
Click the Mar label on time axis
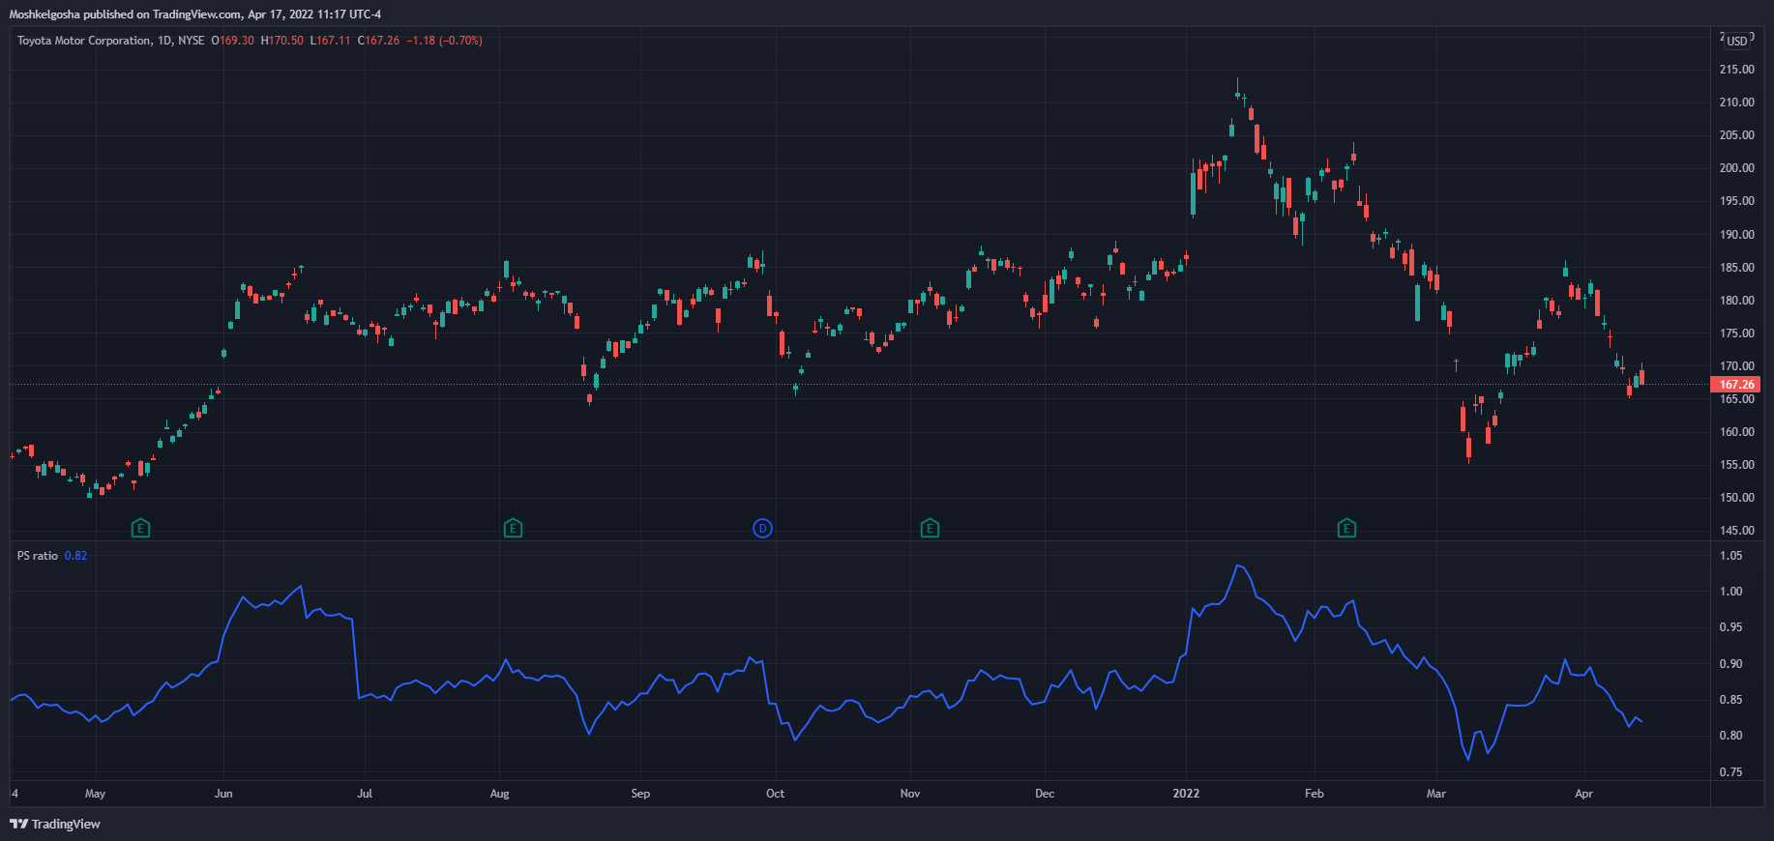click(x=1436, y=794)
